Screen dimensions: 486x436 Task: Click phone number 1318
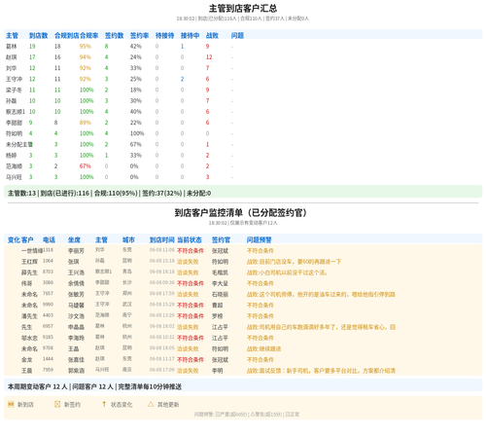[x=48, y=250]
